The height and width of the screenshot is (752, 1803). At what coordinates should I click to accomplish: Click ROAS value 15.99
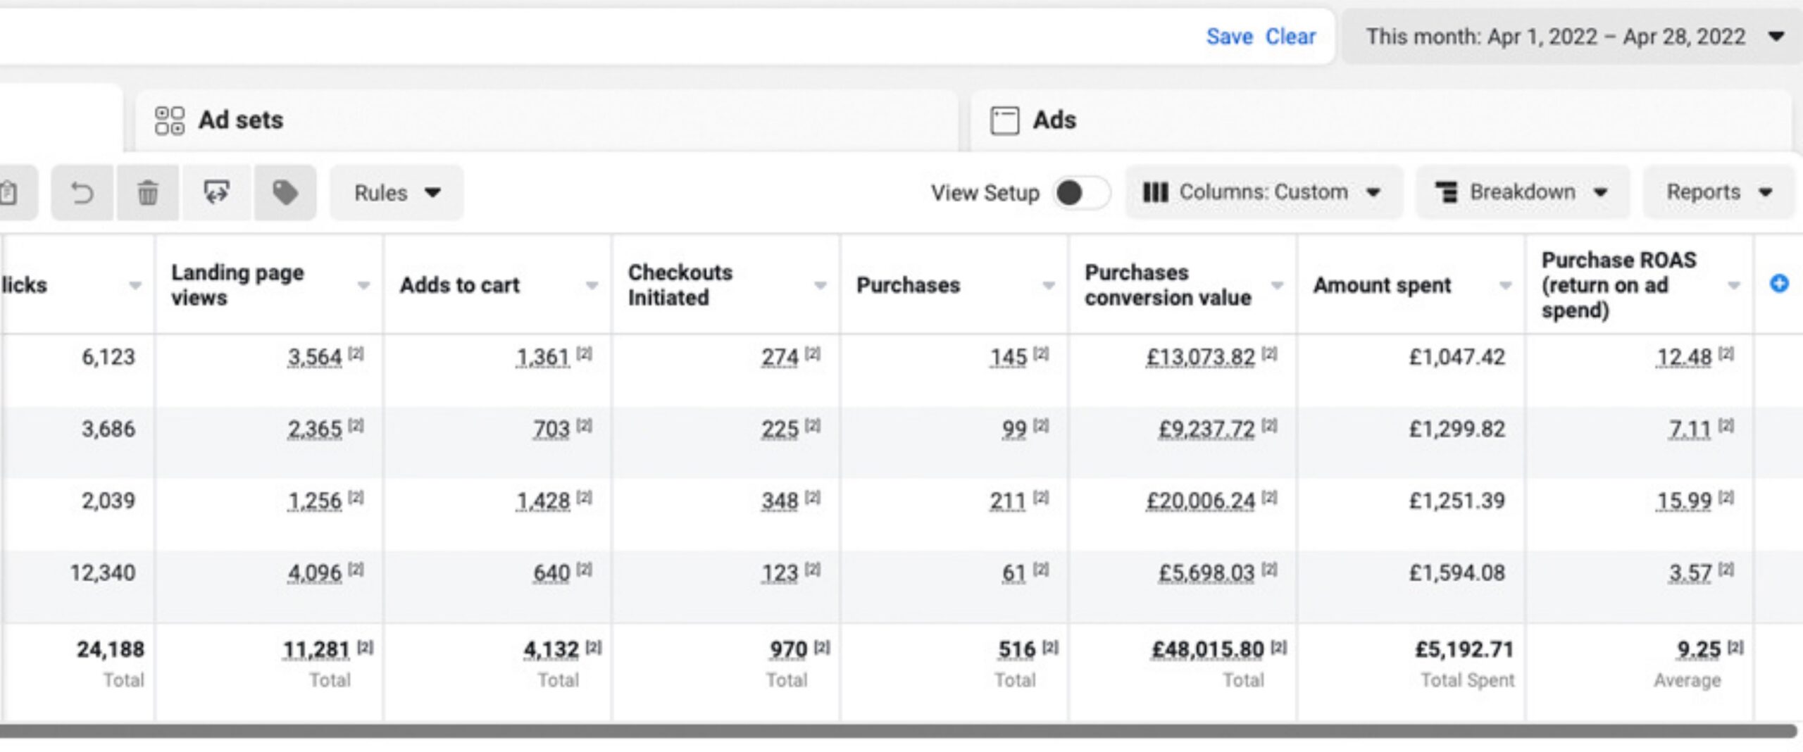(1684, 501)
